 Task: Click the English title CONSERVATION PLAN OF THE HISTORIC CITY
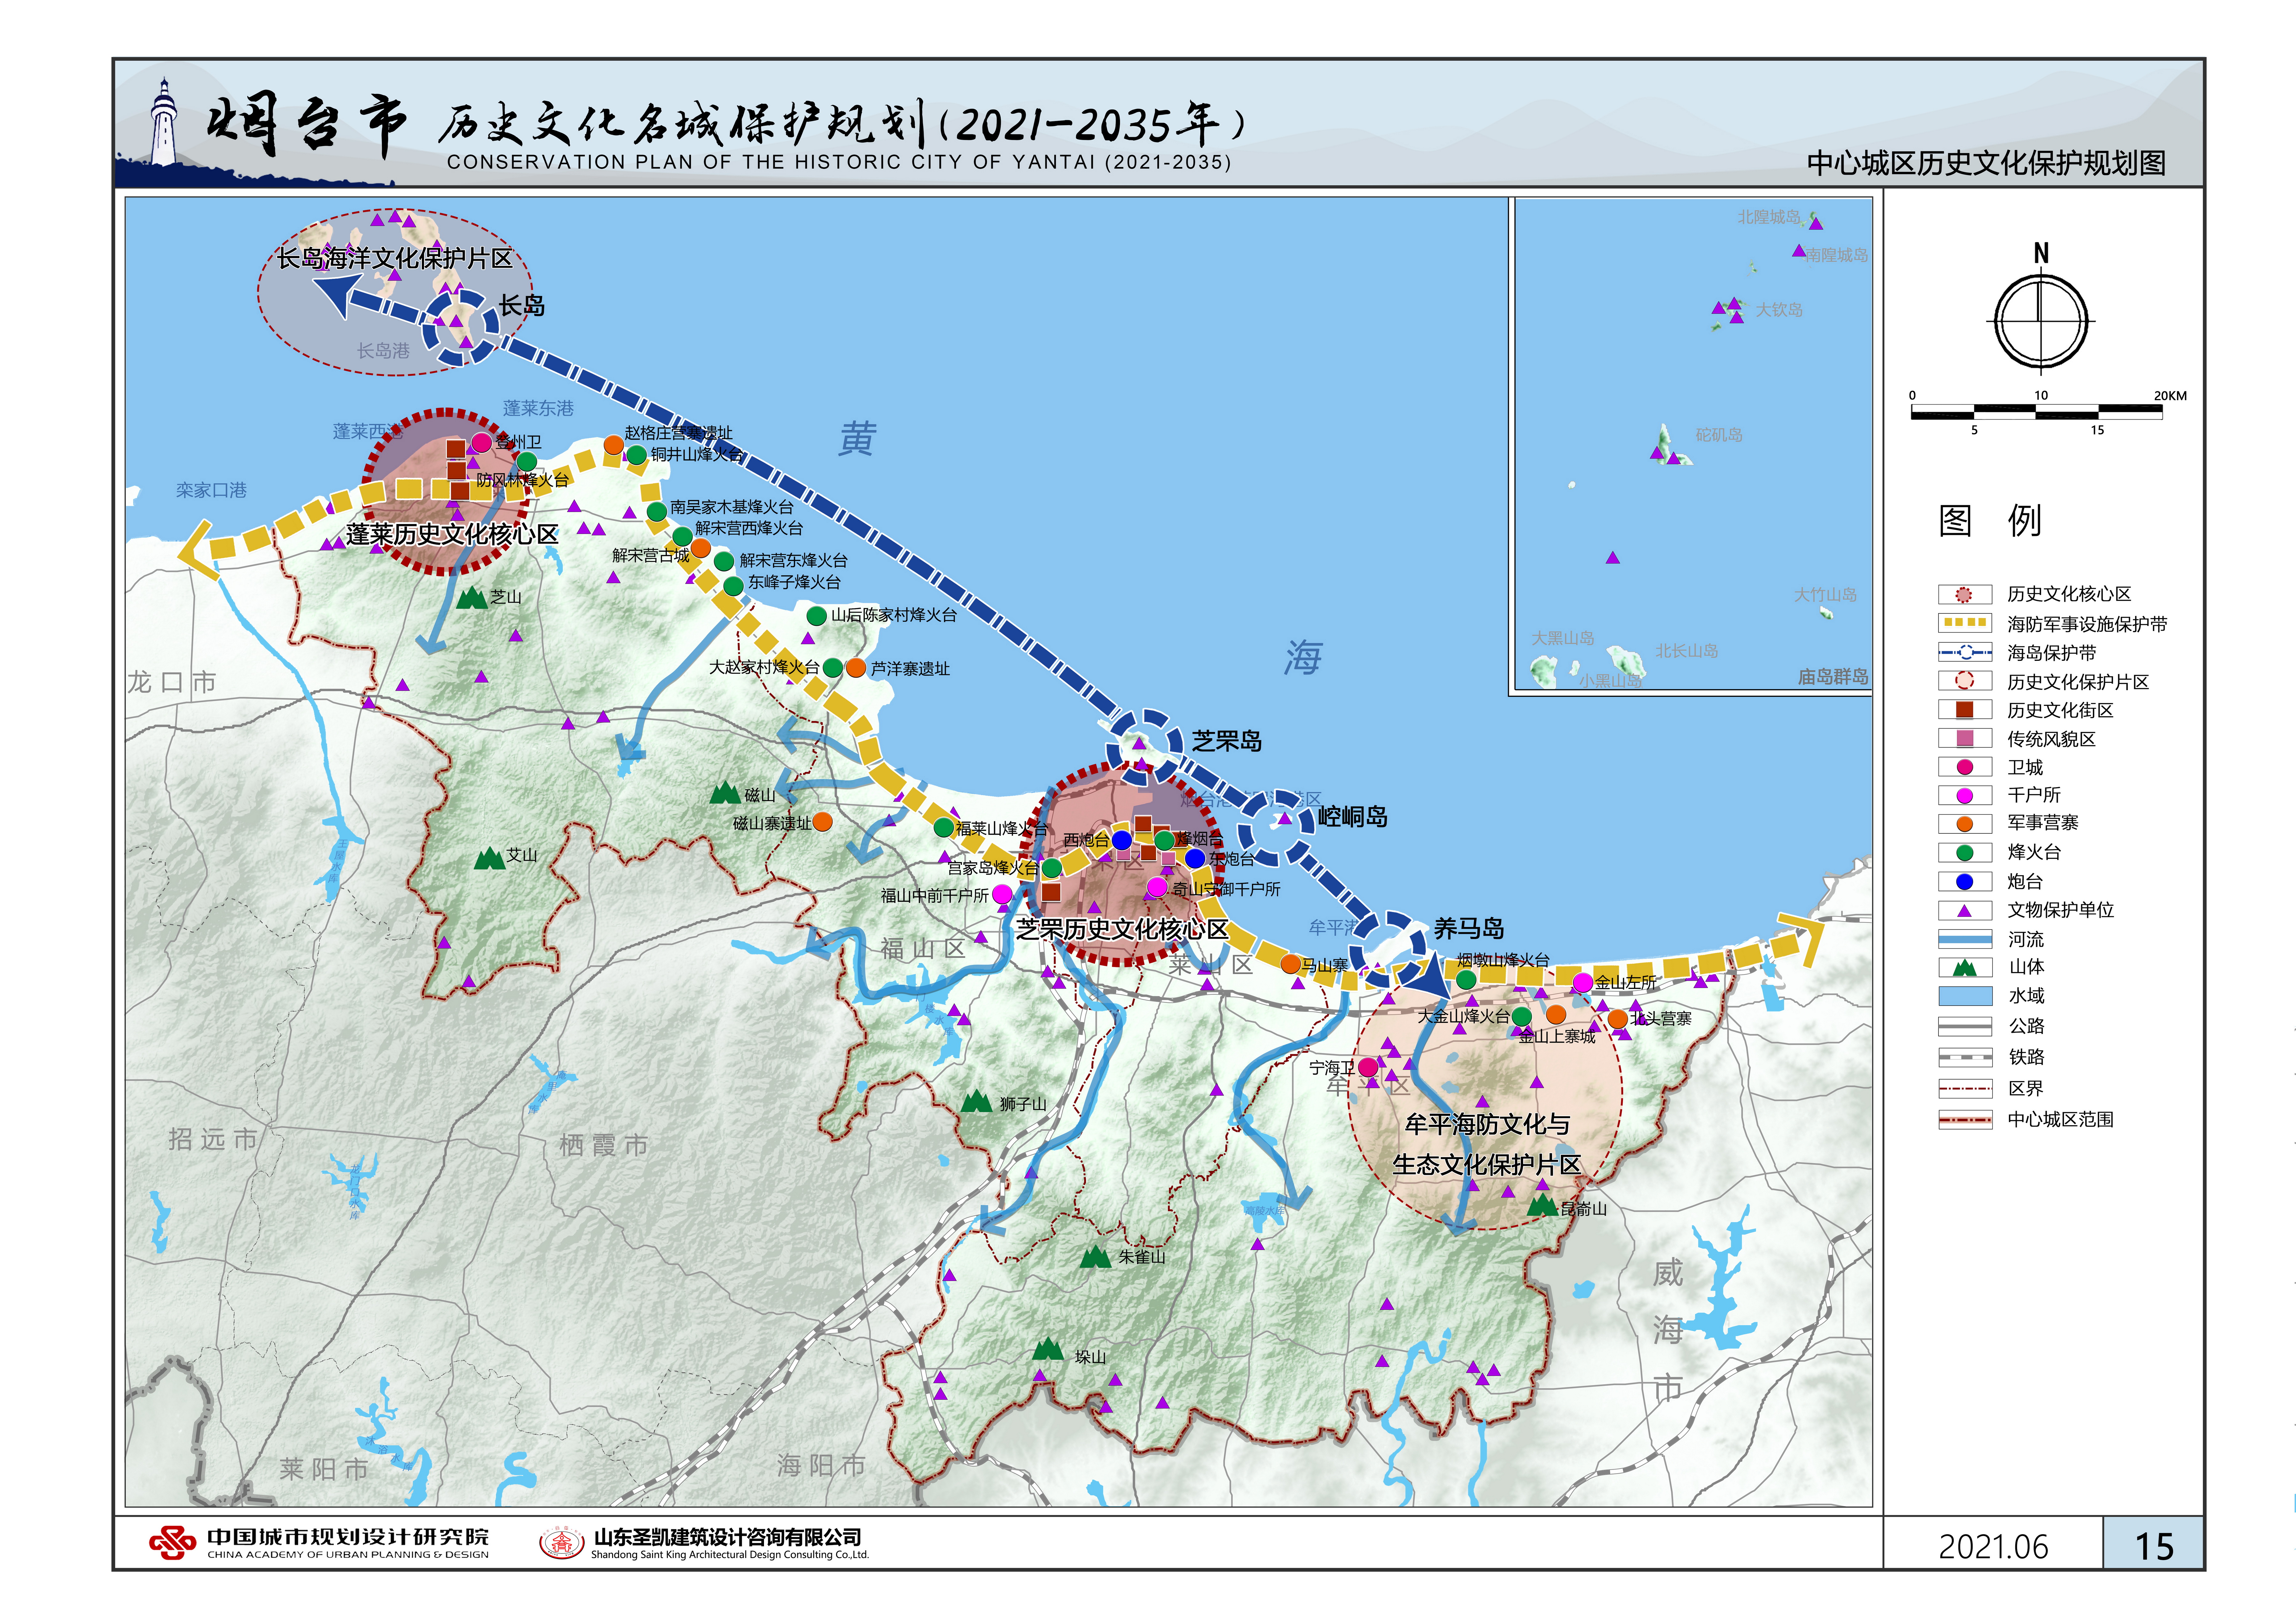(839, 162)
